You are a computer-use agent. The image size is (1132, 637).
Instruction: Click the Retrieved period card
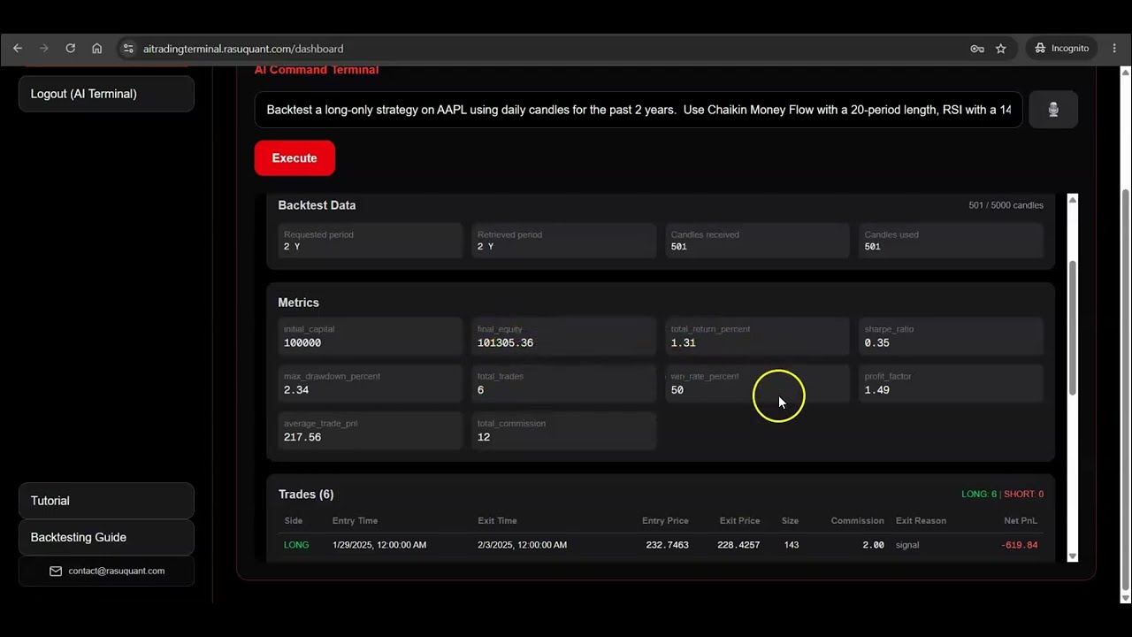[564, 241]
